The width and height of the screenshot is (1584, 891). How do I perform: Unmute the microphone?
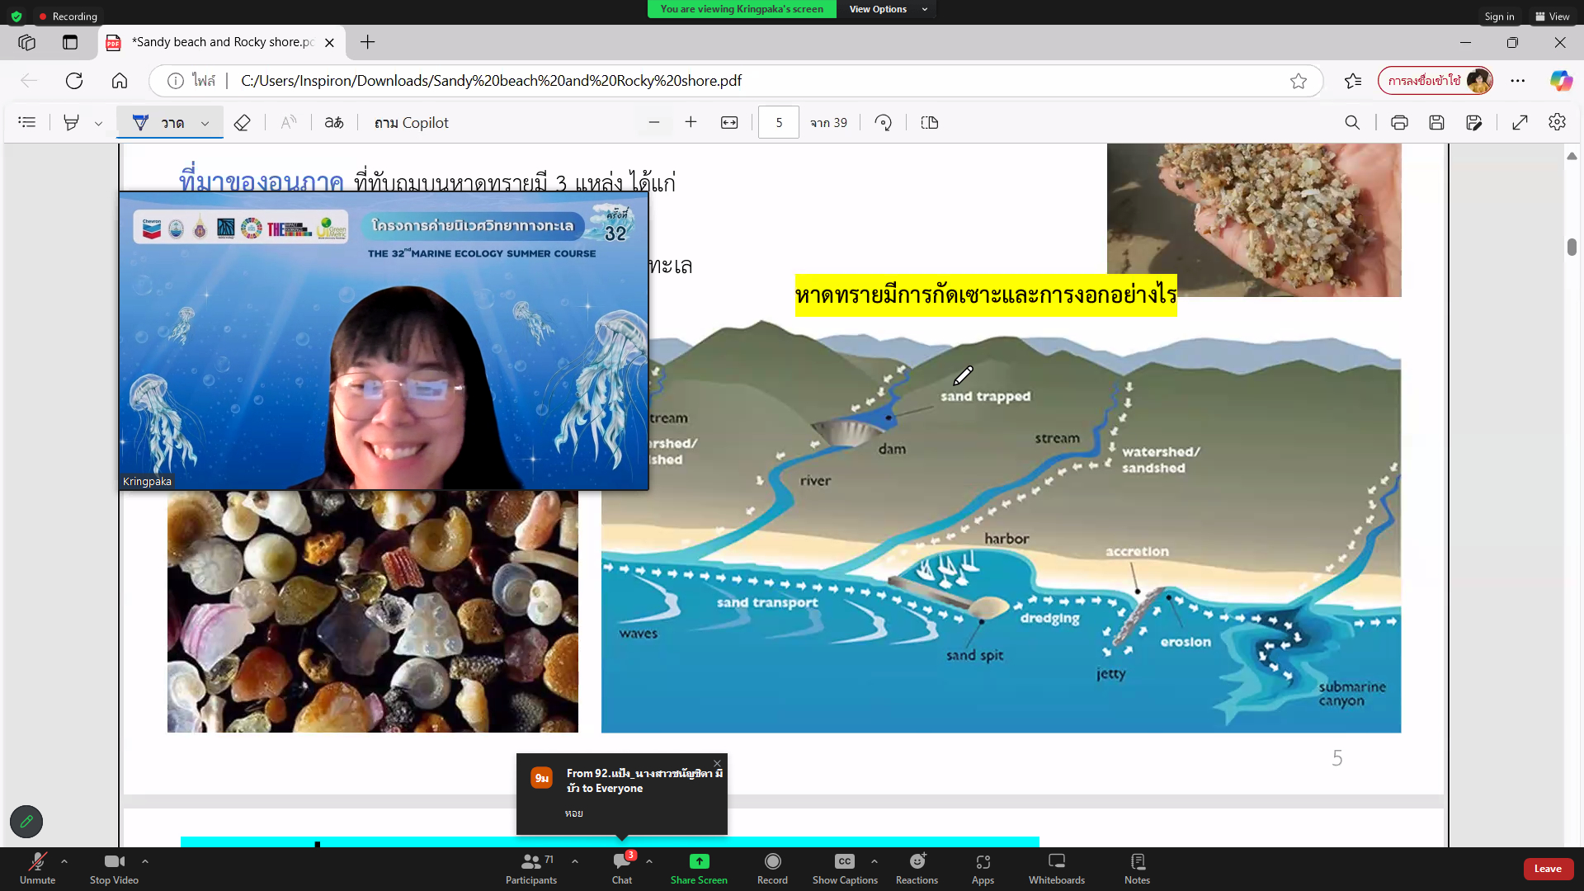[x=37, y=868]
